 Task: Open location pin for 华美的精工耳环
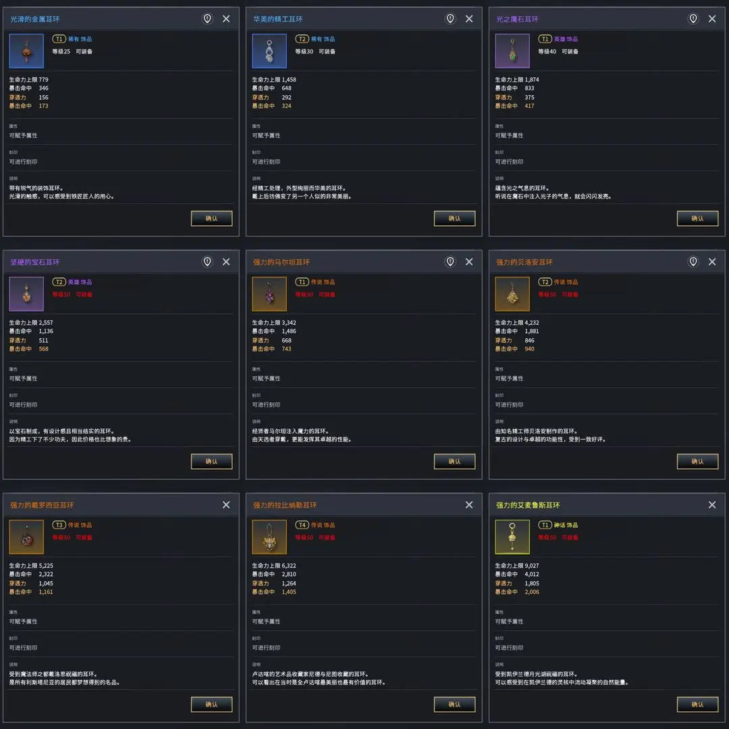tap(450, 19)
